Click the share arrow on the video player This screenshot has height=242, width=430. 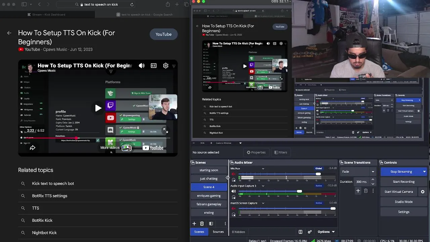(x=33, y=148)
